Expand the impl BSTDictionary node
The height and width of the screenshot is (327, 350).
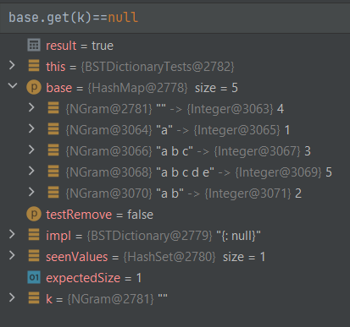pyautogui.click(x=12, y=234)
